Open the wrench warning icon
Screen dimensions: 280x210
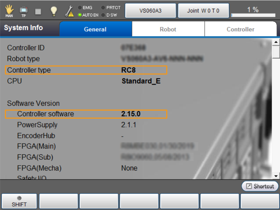click(x=69, y=11)
